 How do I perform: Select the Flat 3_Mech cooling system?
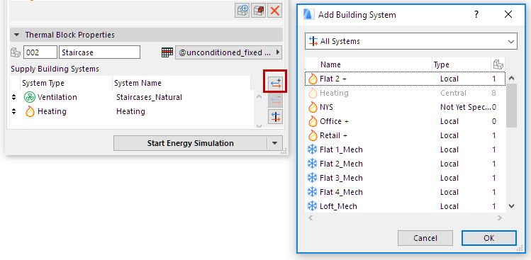405,178
